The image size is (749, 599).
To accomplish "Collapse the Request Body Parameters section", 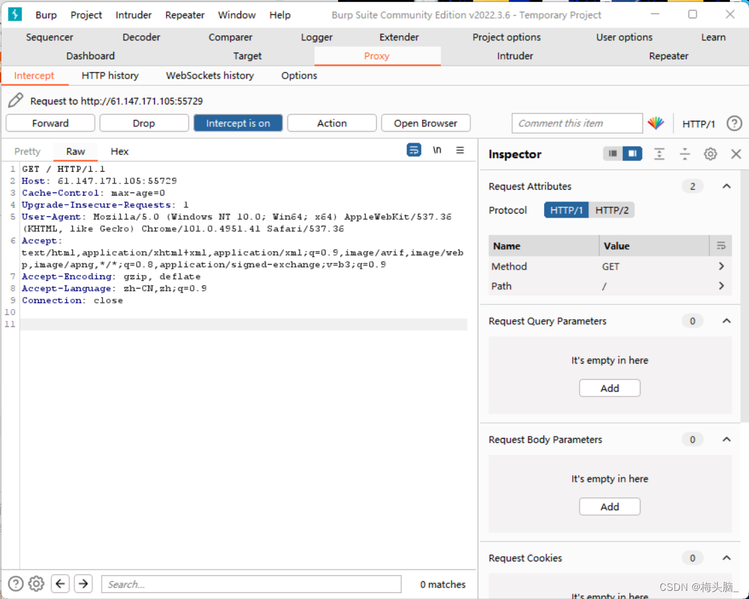I will [x=726, y=439].
